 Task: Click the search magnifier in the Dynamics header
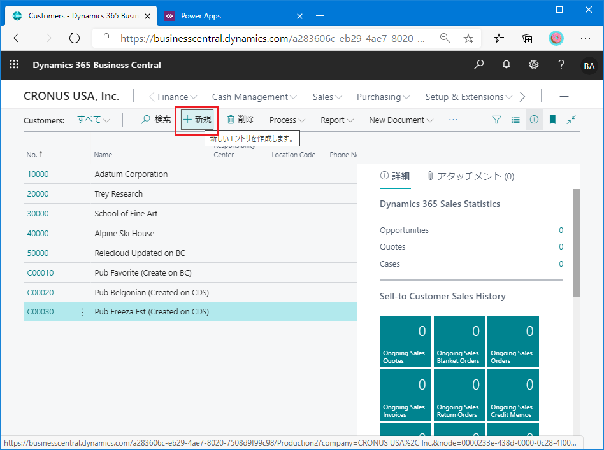(479, 64)
